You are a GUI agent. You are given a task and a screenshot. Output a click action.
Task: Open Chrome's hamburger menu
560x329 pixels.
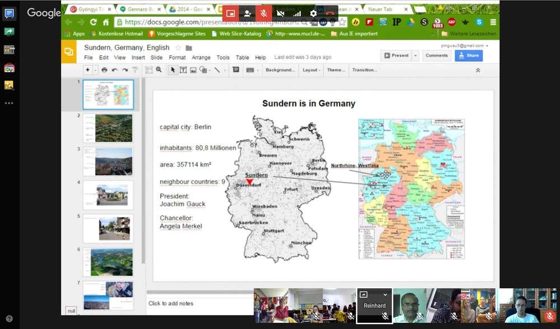[x=493, y=22]
